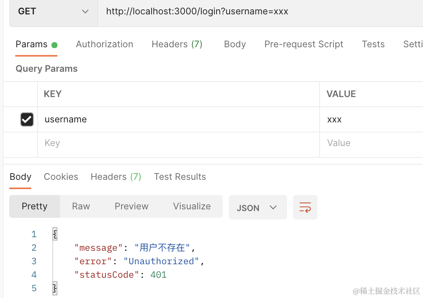View the response Headers (7) tab
423x298 pixels.
tap(116, 177)
